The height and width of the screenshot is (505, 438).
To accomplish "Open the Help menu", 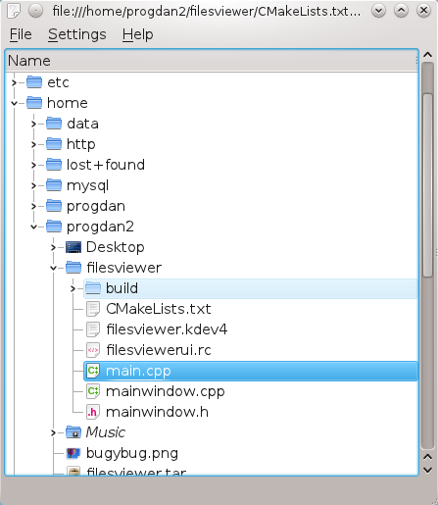I will (137, 34).
